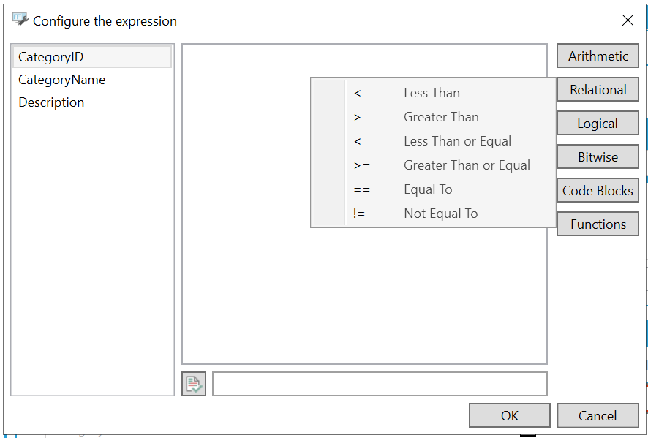Image resolution: width=648 pixels, height=438 pixels.
Task: Open the Arithmetic operators dropdown
Action: click(x=598, y=56)
